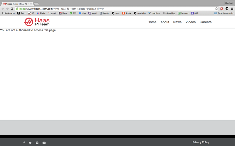
Task: Open the About page in navigation
Action: pos(165,22)
